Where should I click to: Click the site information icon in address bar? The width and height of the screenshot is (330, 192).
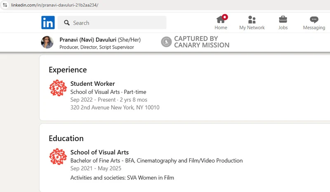pos(5,5)
